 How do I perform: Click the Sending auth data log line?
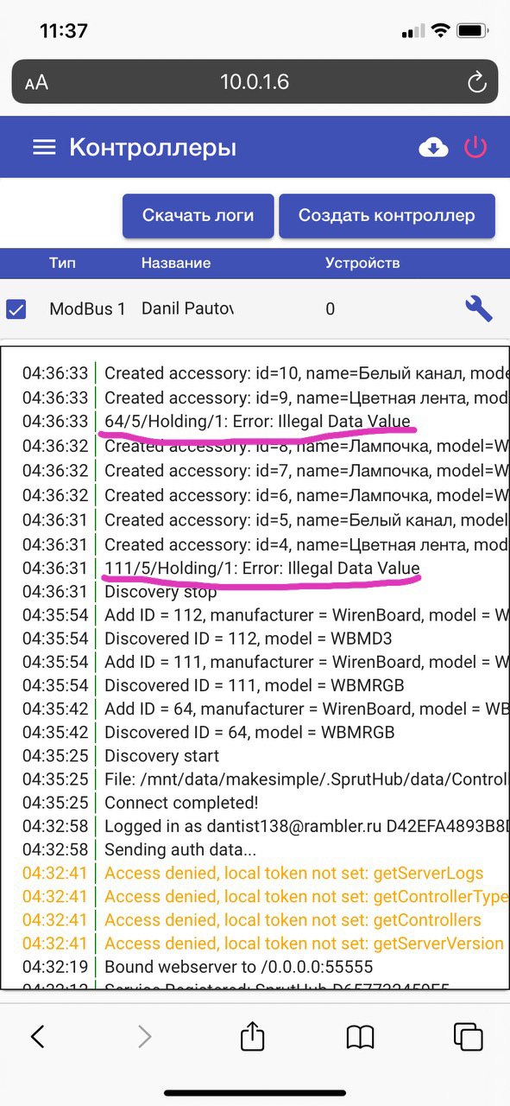pyautogui.click(x=182, y=849)
